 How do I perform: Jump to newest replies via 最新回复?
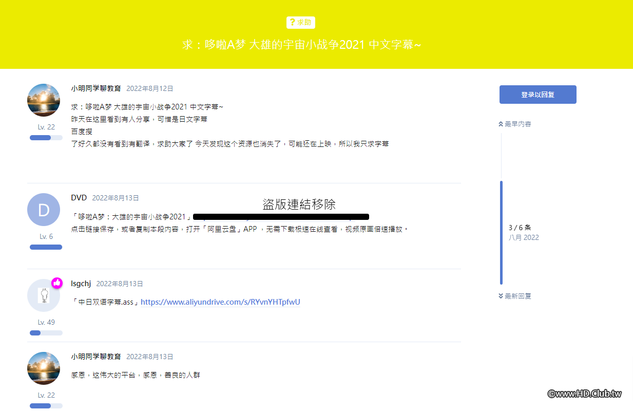tap(517, 295)
